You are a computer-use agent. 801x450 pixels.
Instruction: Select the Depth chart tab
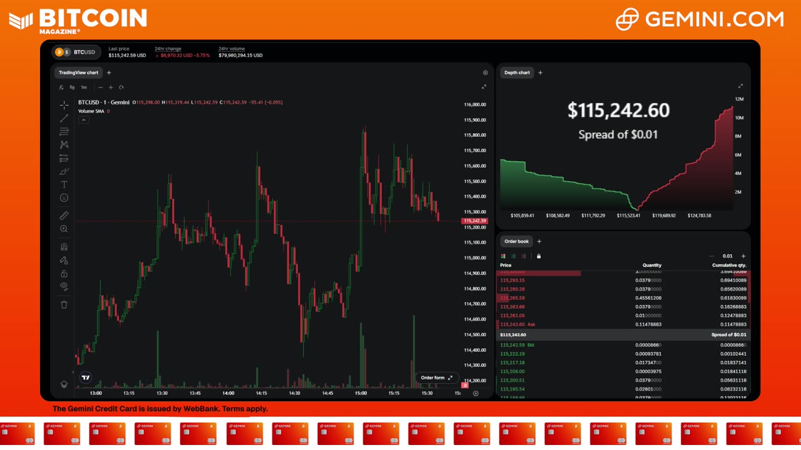pos(517,72)
